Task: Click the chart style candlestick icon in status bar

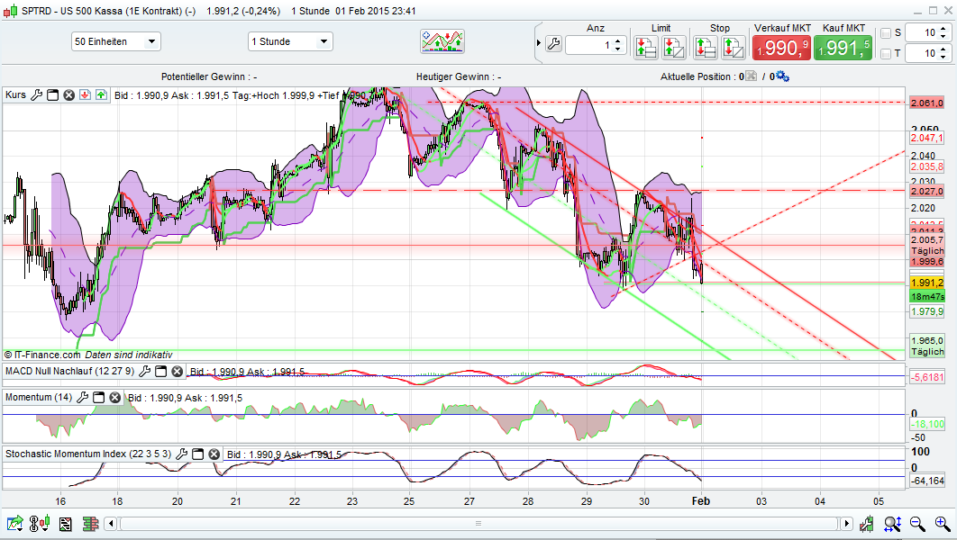Action: [38, 523]
